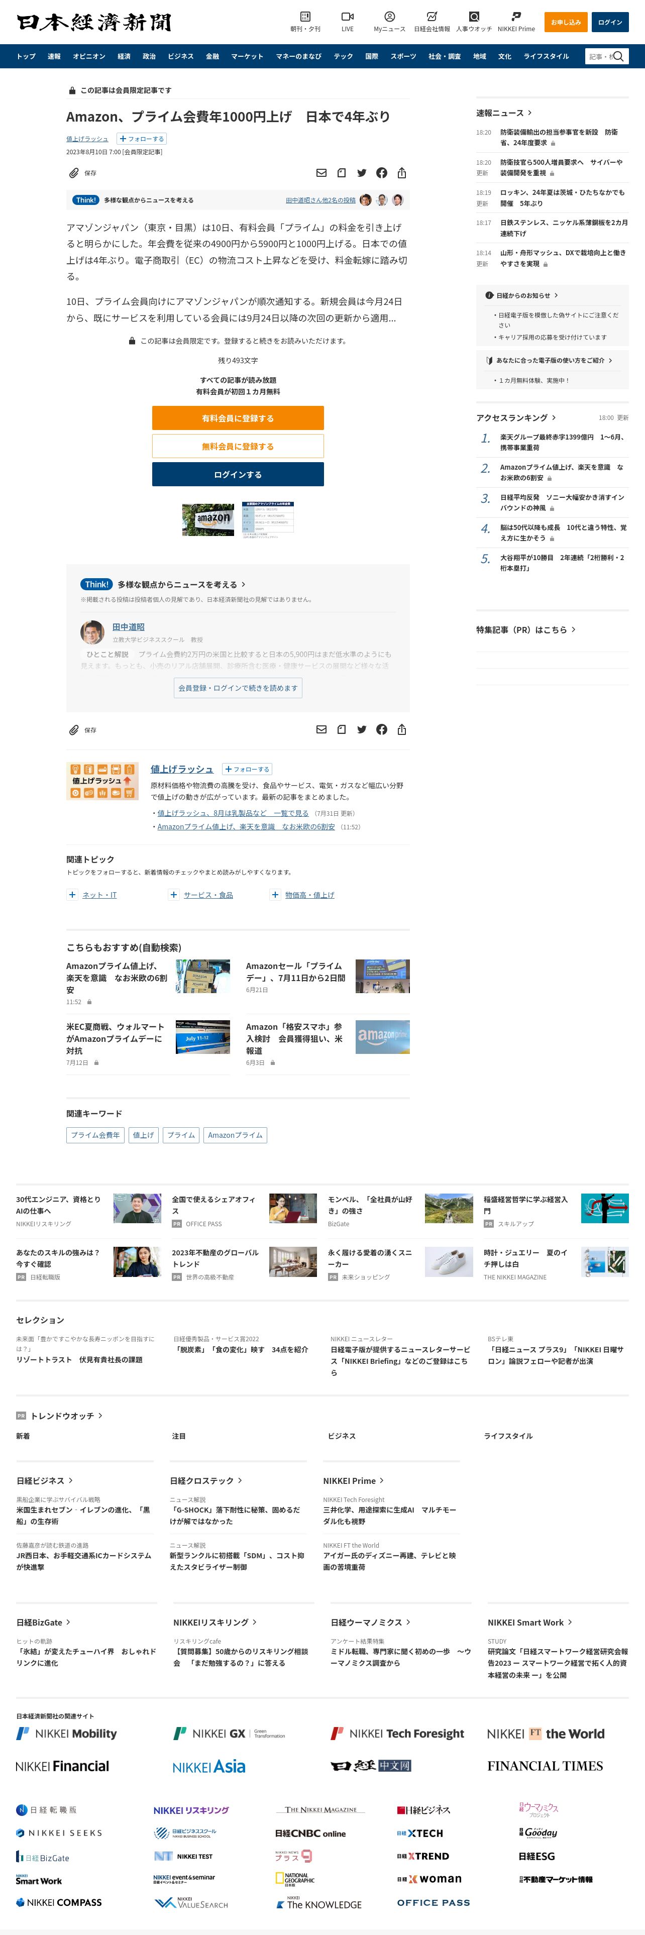The height and width of the screenshot is (1935, 645).
Task: Share on Facebook icon at article top
Action: click(381, 173)
